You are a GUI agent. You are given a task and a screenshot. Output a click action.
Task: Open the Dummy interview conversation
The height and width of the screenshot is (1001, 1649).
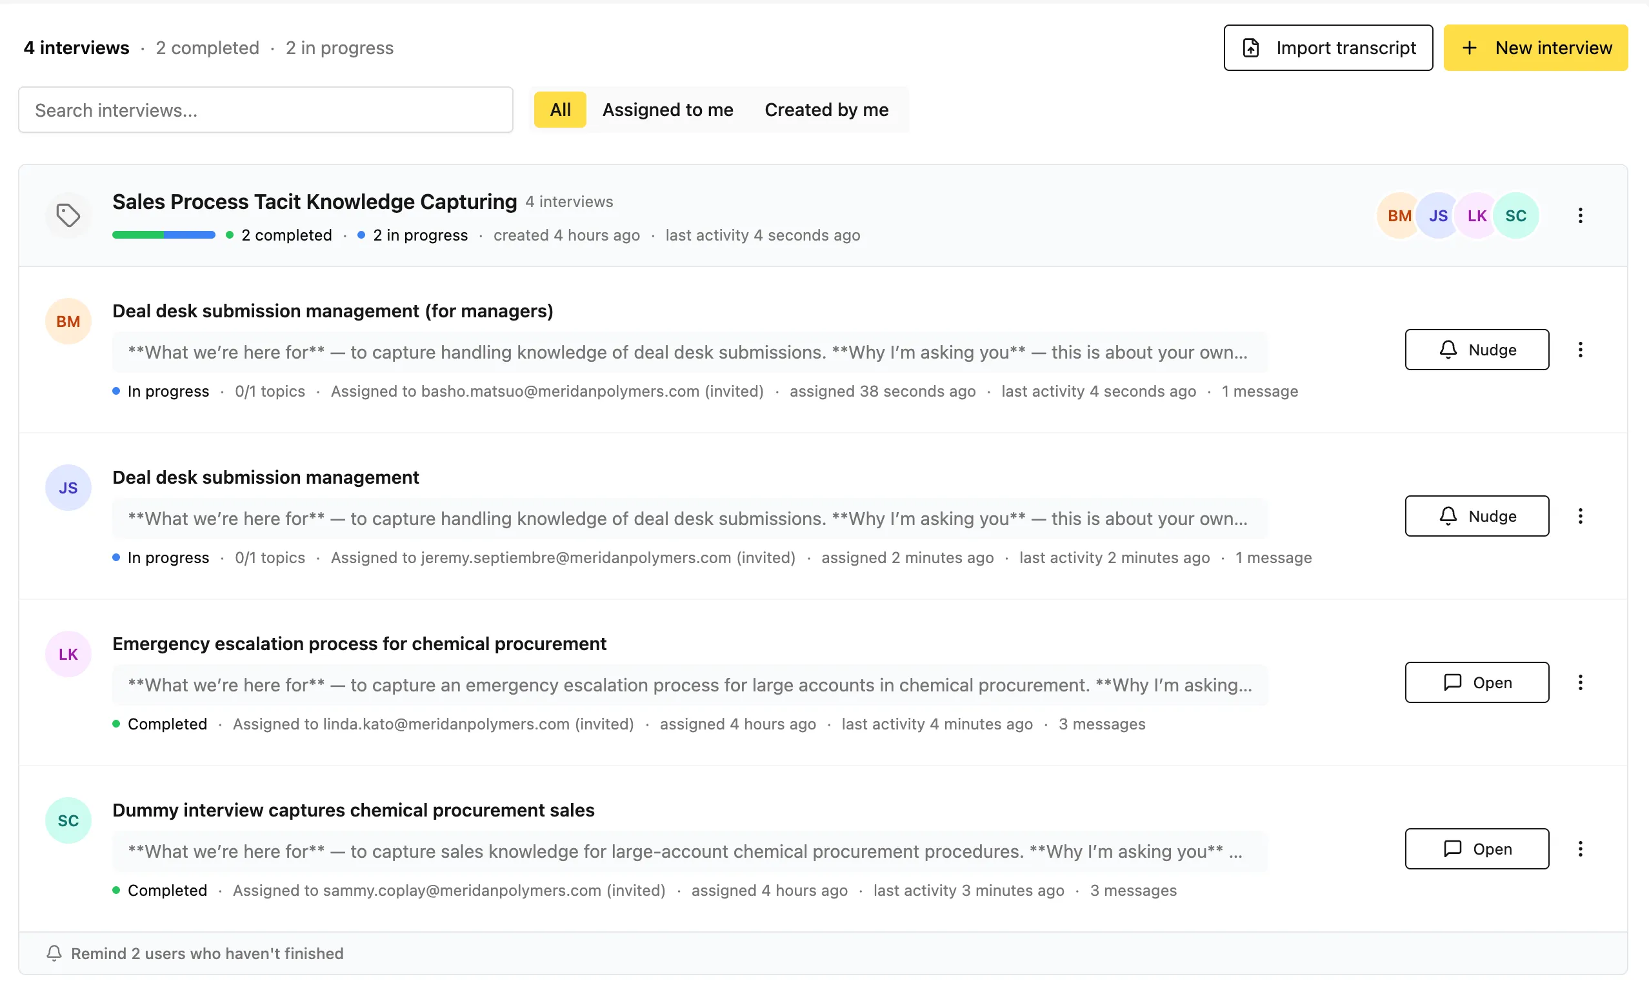1476,848
